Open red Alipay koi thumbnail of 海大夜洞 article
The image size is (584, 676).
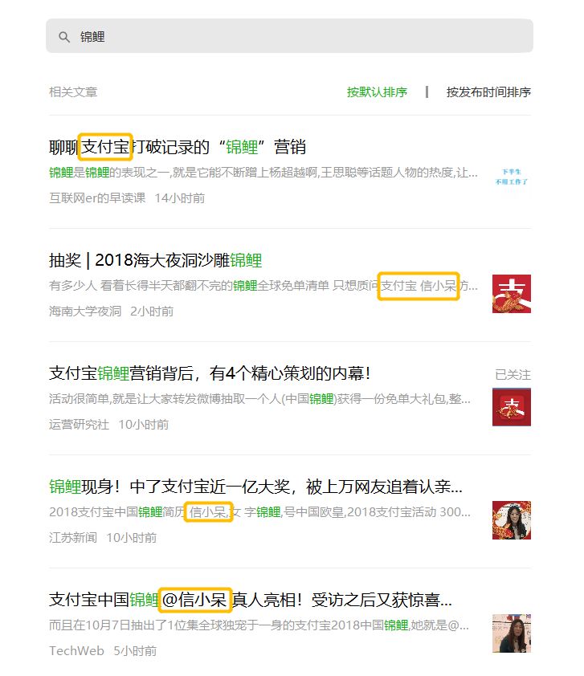pyautogui.click(x=512, y=294)
